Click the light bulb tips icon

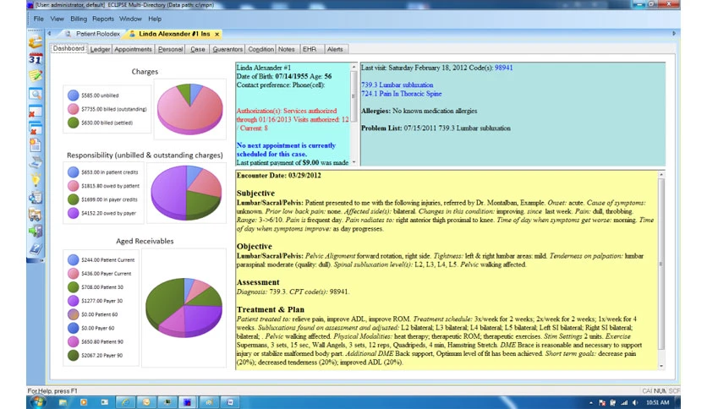[x=36, y=180]
